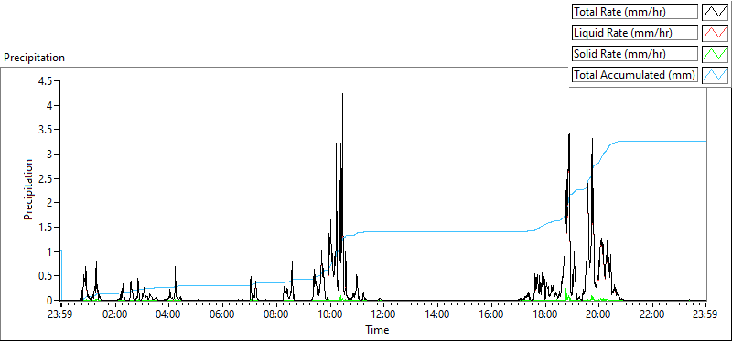Click the 18:00 tick label on time axis
Image resolution: width=732 pixels, height=341 pixels.
544,314
